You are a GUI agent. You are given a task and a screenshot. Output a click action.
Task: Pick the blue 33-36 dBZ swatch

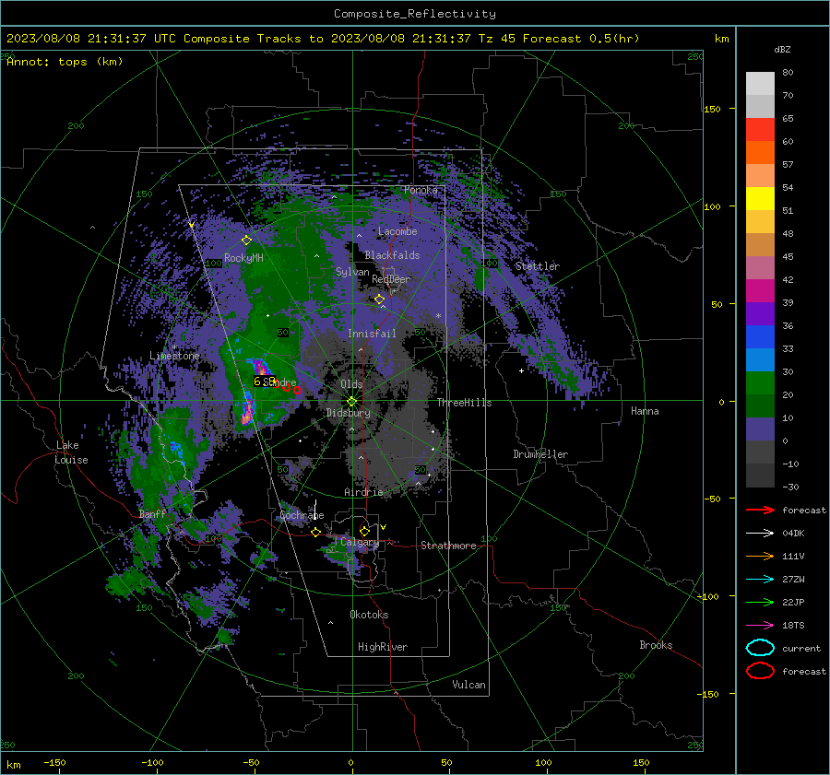click(760, 337)
